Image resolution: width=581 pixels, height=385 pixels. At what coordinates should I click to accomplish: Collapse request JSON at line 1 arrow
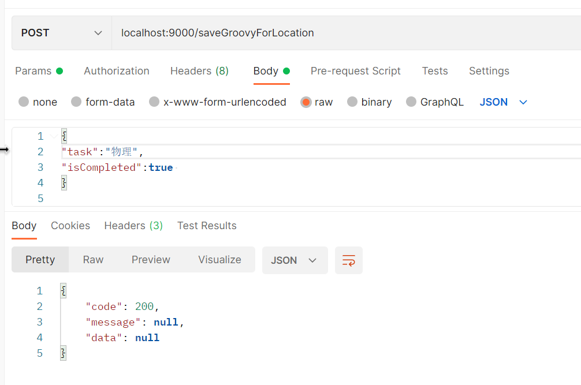coord(54,136)
